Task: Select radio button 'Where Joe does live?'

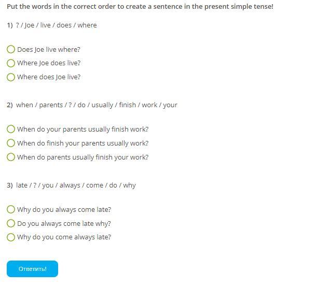Action: coord(11,63)
